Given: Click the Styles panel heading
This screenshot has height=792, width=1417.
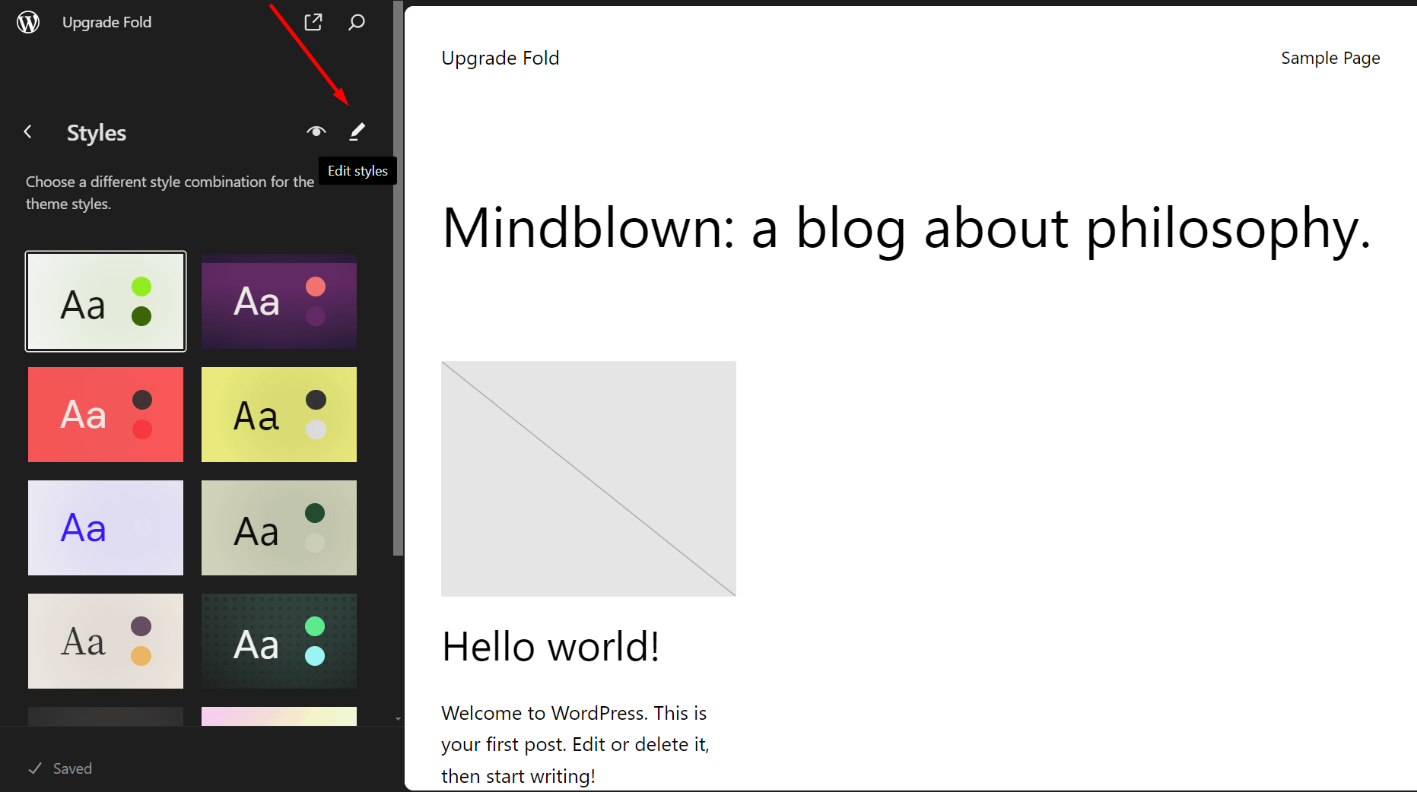Looking at the screenshot, I should (x=97, y=132).
